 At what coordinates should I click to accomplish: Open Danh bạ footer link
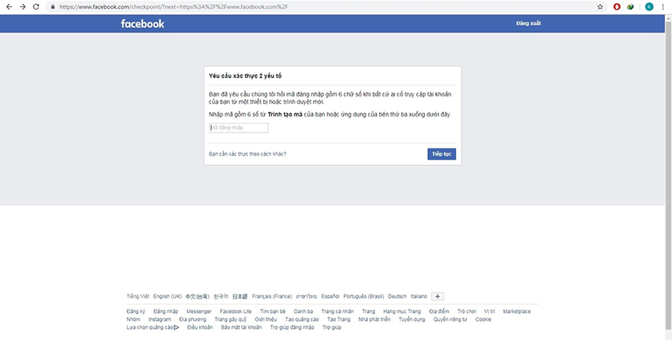pos(303,311)
